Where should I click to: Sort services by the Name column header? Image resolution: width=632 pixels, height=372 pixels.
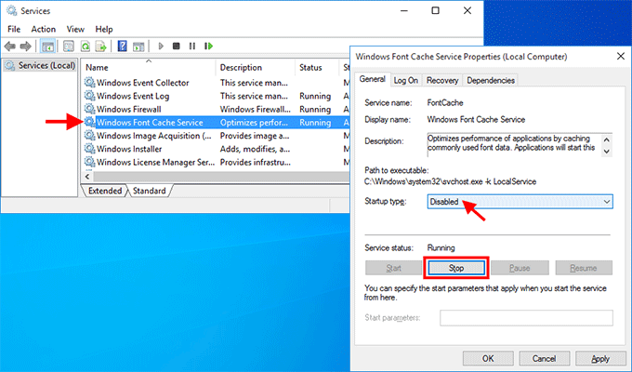tap(149, 68)
